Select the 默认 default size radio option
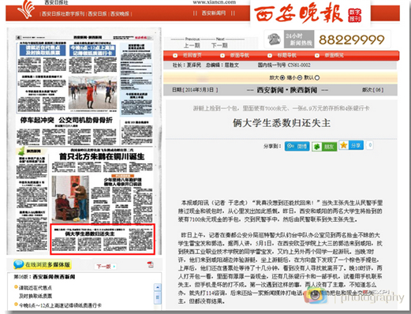 (x=317, y=77)
